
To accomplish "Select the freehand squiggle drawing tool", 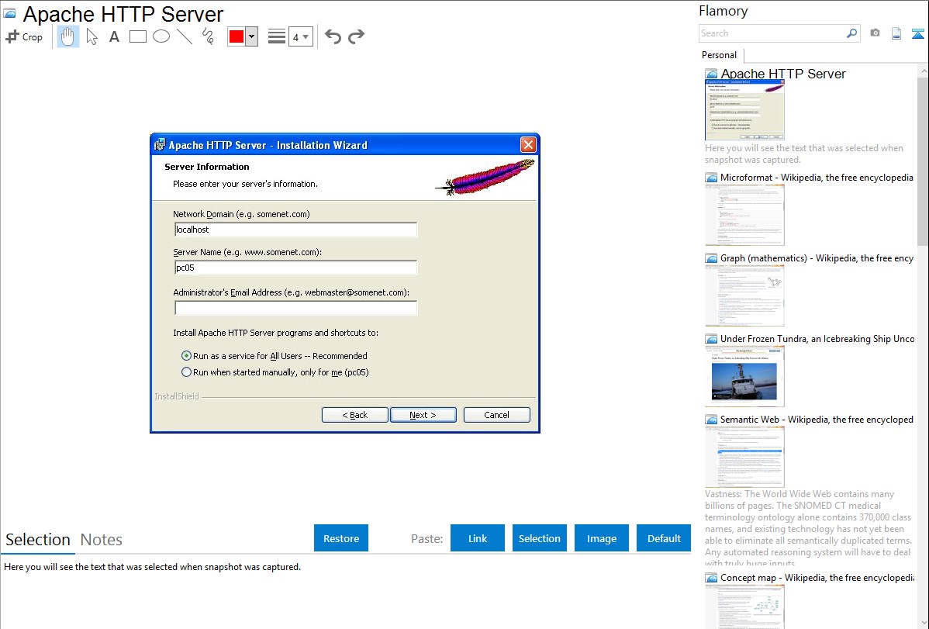I will pyautogui.click(x=208, y=36).
